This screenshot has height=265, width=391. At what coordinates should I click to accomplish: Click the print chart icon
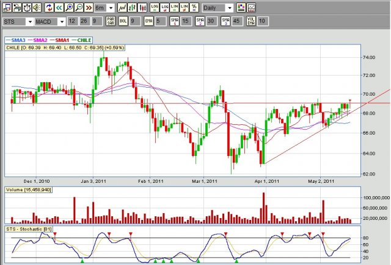click(x=17, y=8)
